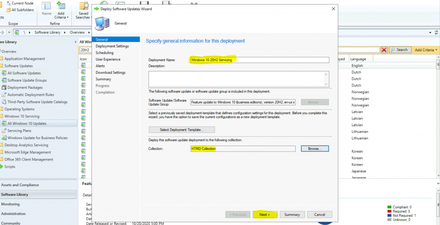Click the Application Management folder icon

(x=1, y=59)
